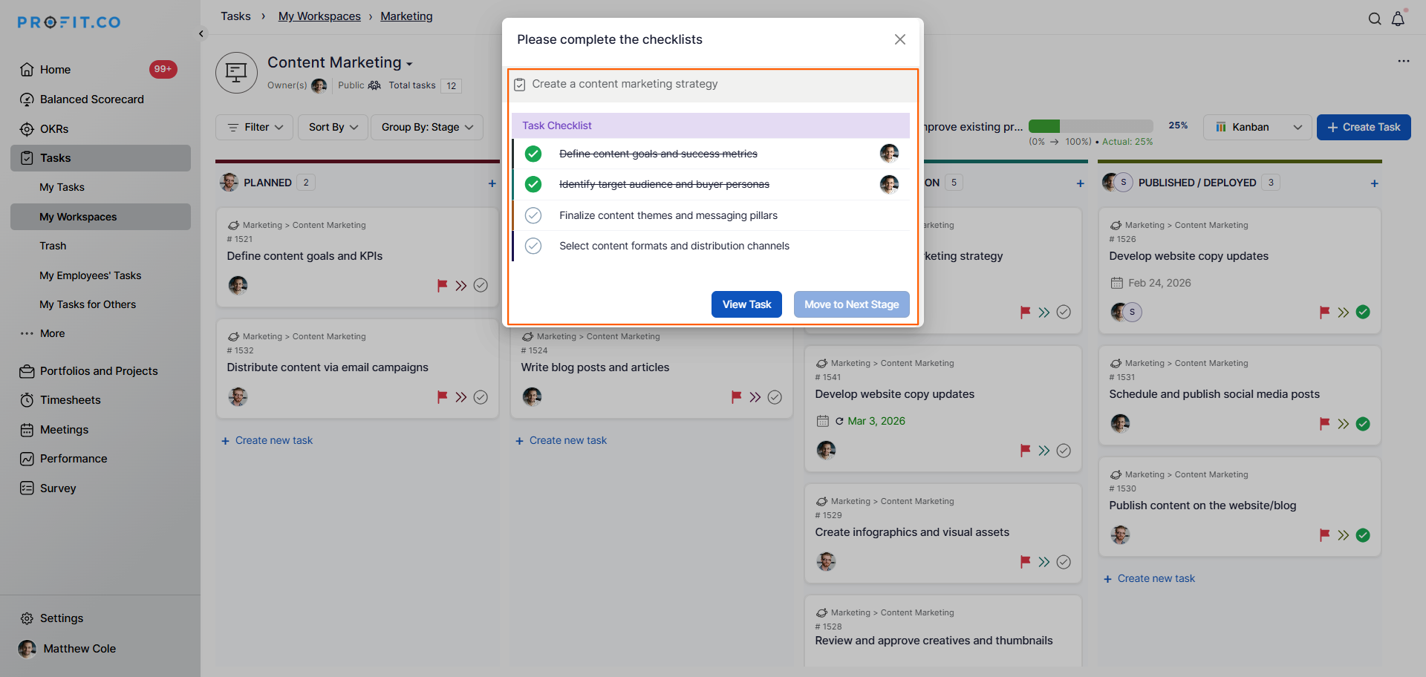This screenshot has height=677, width=1426.
Task: Click the Create Task button
Action: (1364, 127)
